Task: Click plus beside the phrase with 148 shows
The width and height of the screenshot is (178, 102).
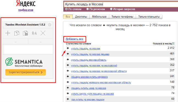Action: click(68, 82)
